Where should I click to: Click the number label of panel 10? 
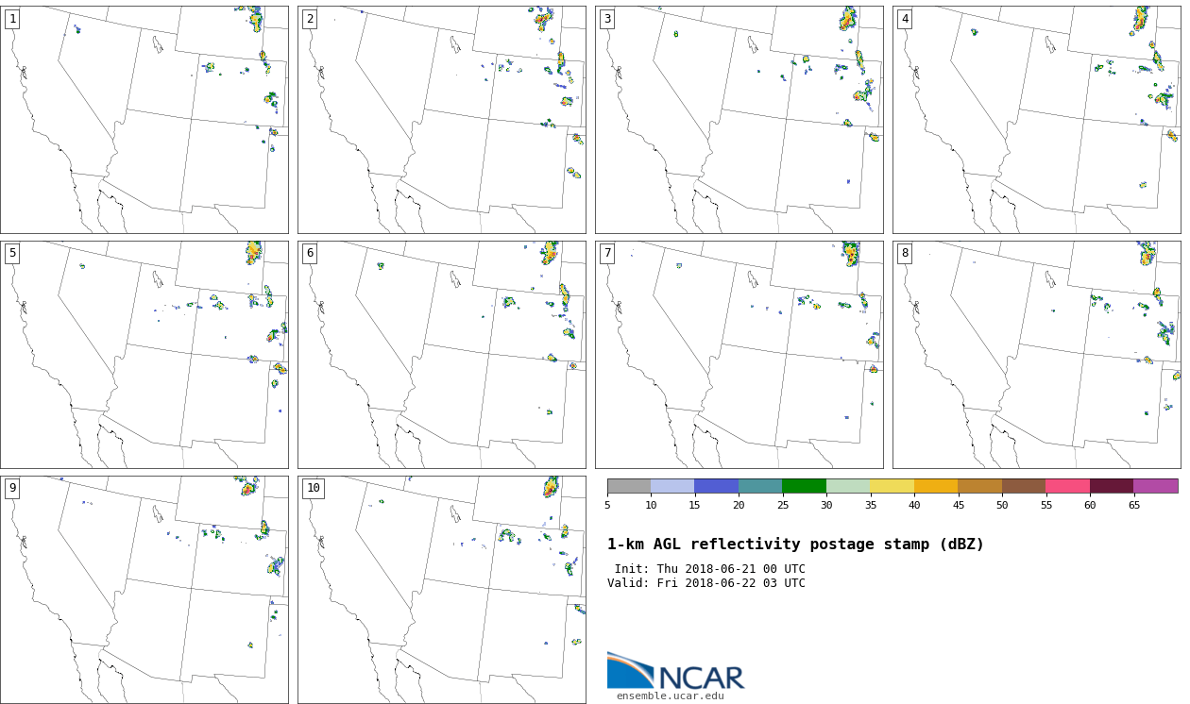[313, 489]
